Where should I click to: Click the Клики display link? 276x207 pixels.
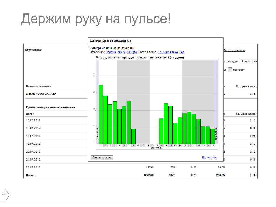[x=121, y=52]
